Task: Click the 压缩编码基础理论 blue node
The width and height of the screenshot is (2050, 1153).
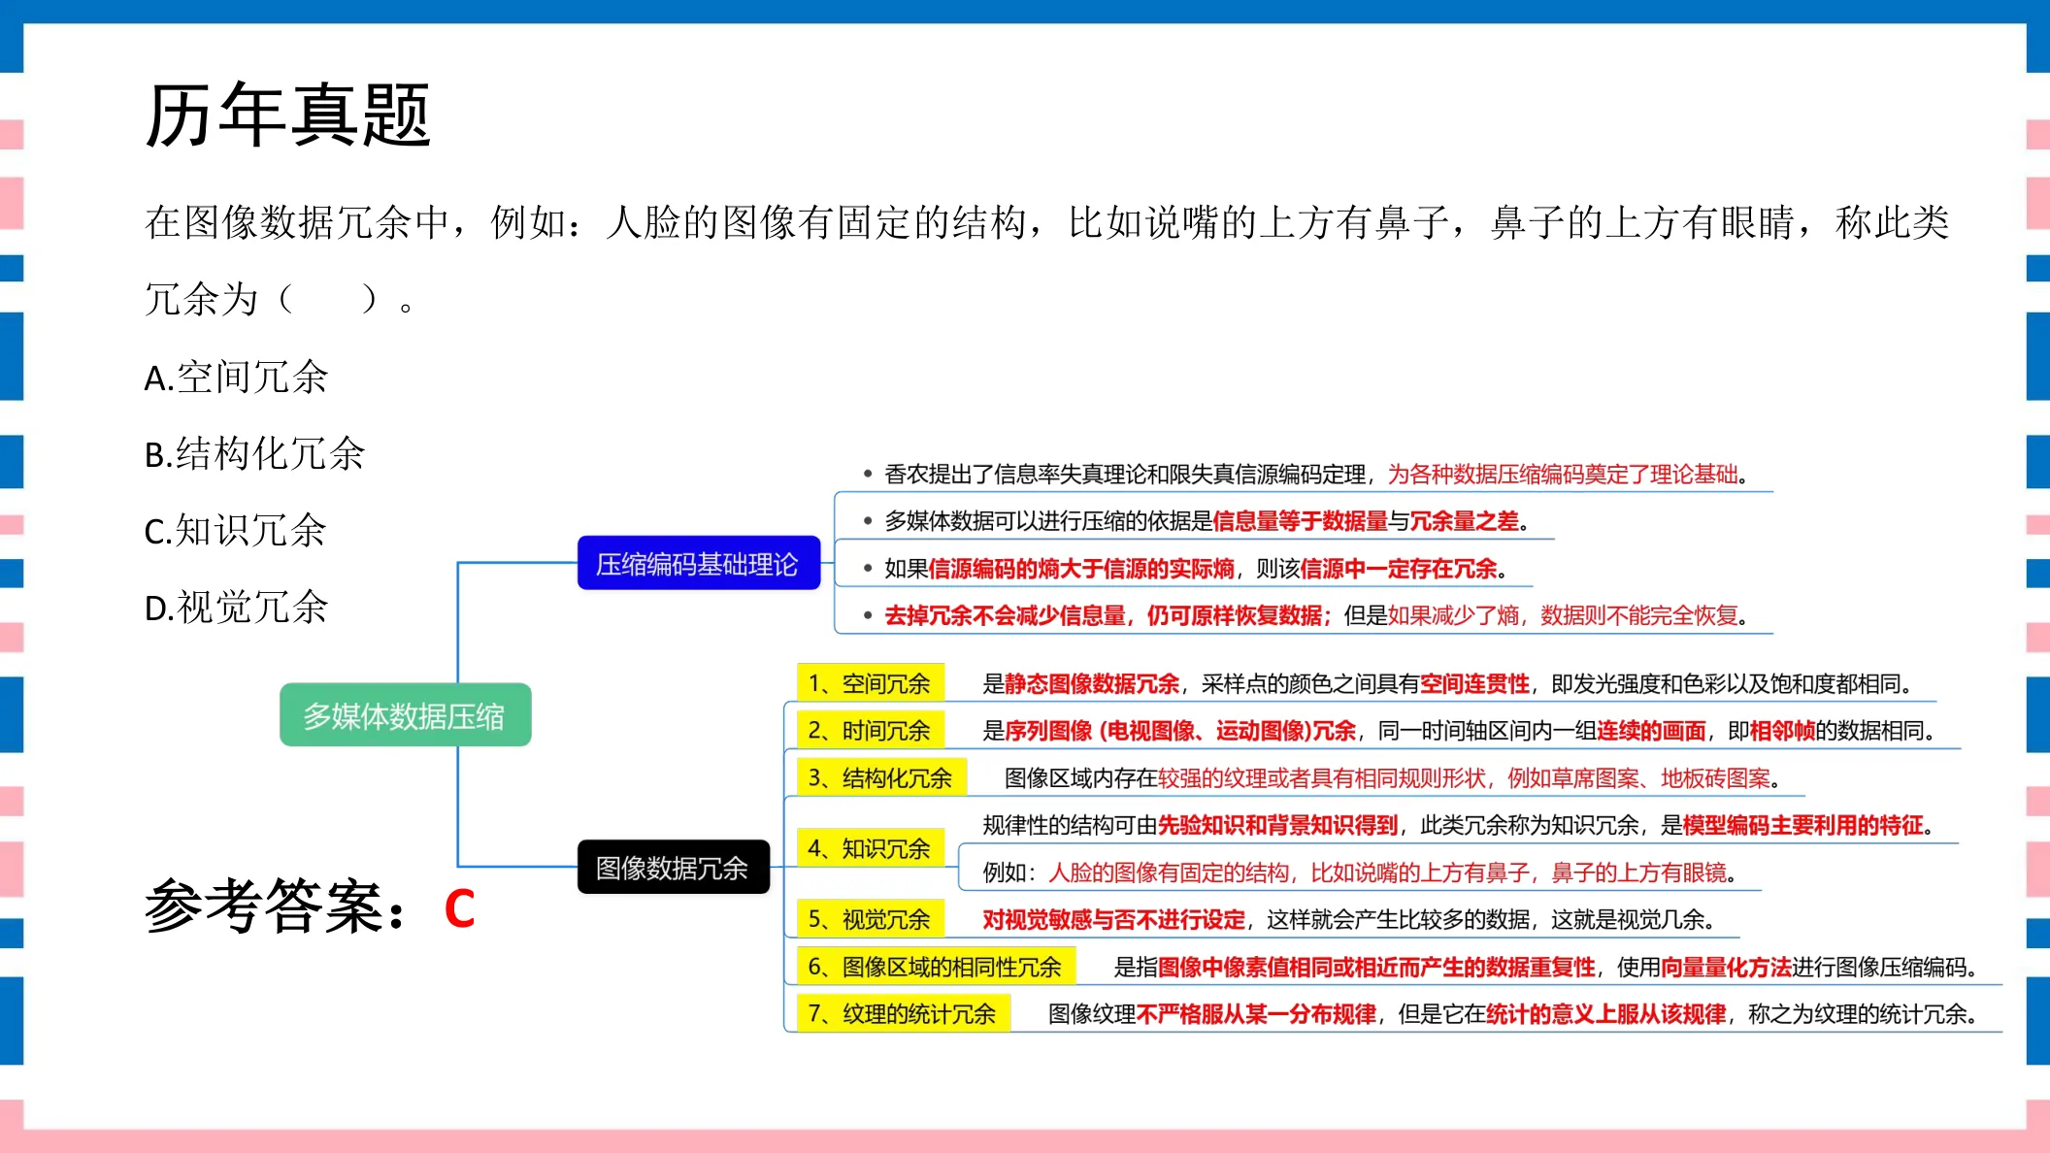Action: tap(698, 563)
